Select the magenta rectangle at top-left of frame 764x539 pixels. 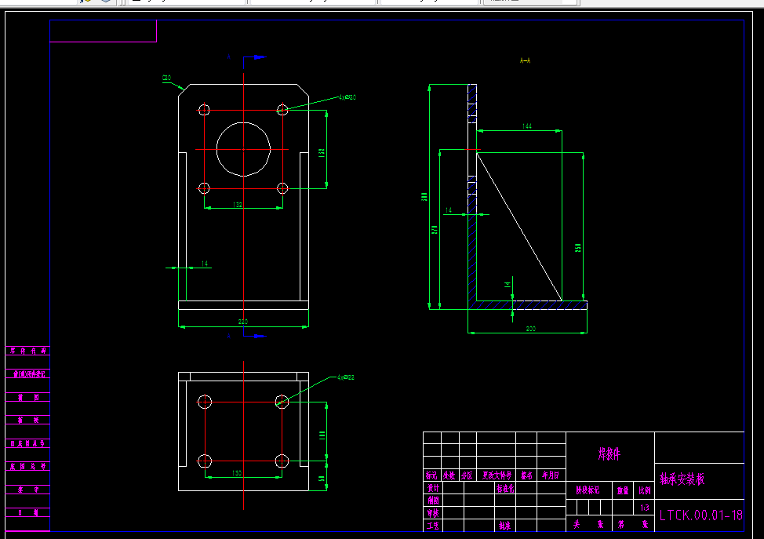point(103,31)
